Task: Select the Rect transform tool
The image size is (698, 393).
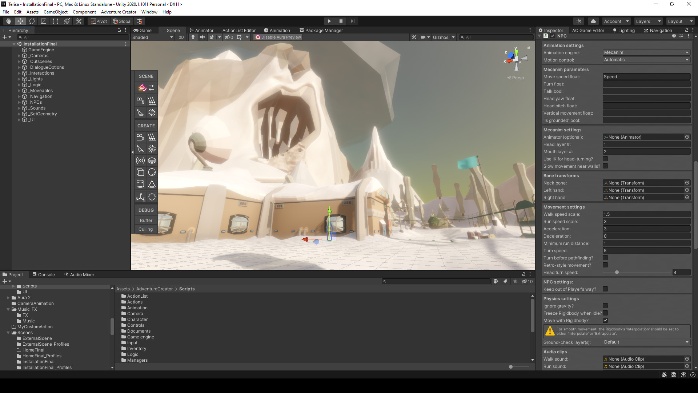Action: [x=55, y=21]
